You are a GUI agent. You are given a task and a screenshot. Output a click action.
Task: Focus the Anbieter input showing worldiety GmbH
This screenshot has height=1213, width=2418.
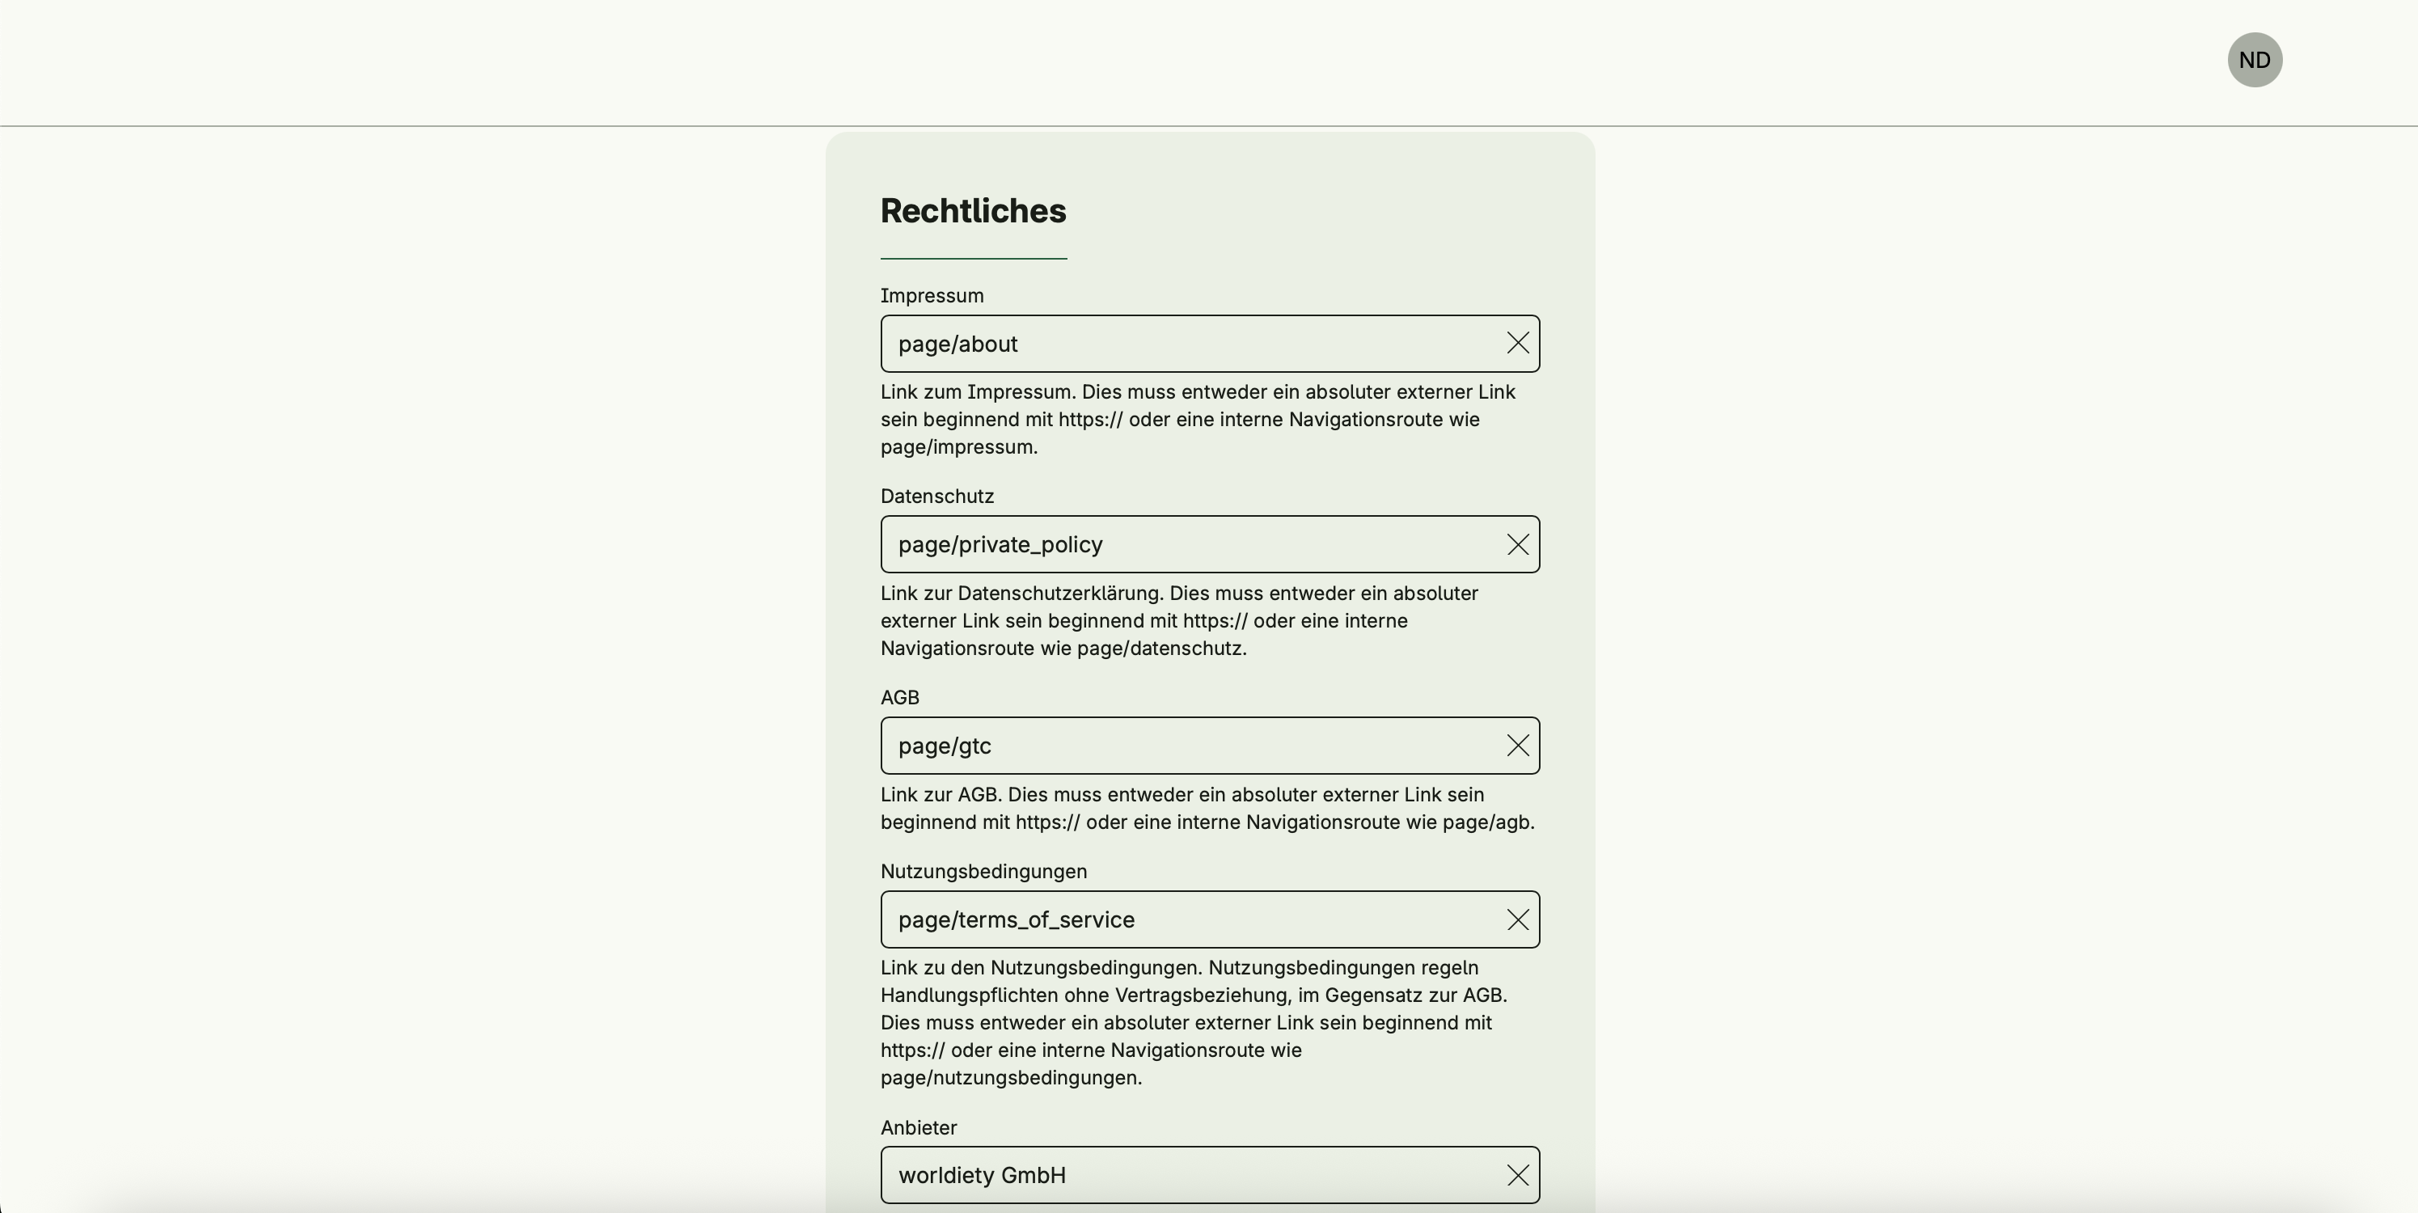click(x=1192, y=1176)
